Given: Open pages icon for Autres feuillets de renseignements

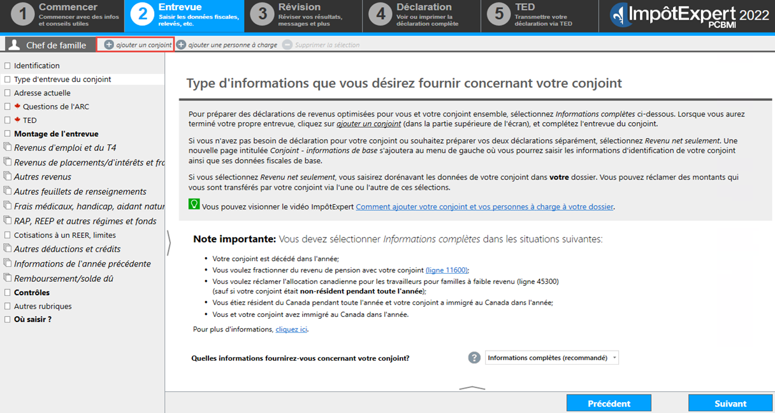Looking at the screenshot, I should tap(8, 191).
